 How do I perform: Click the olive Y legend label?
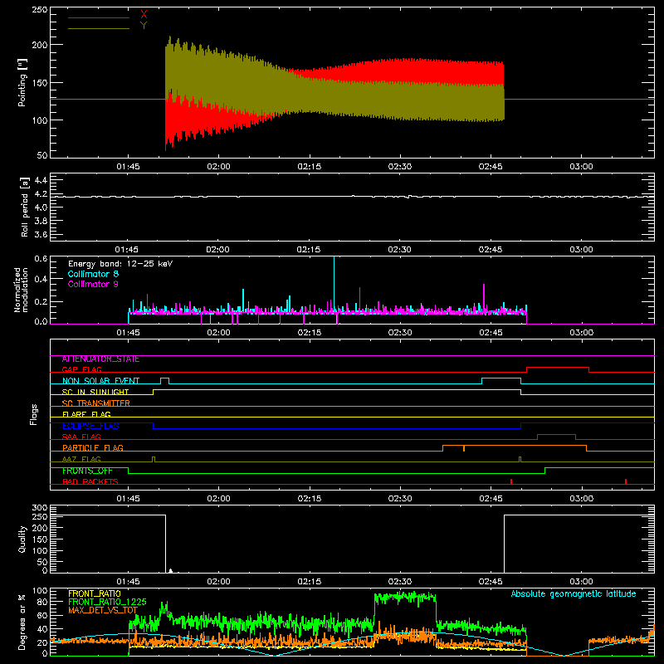click(144, 26)
